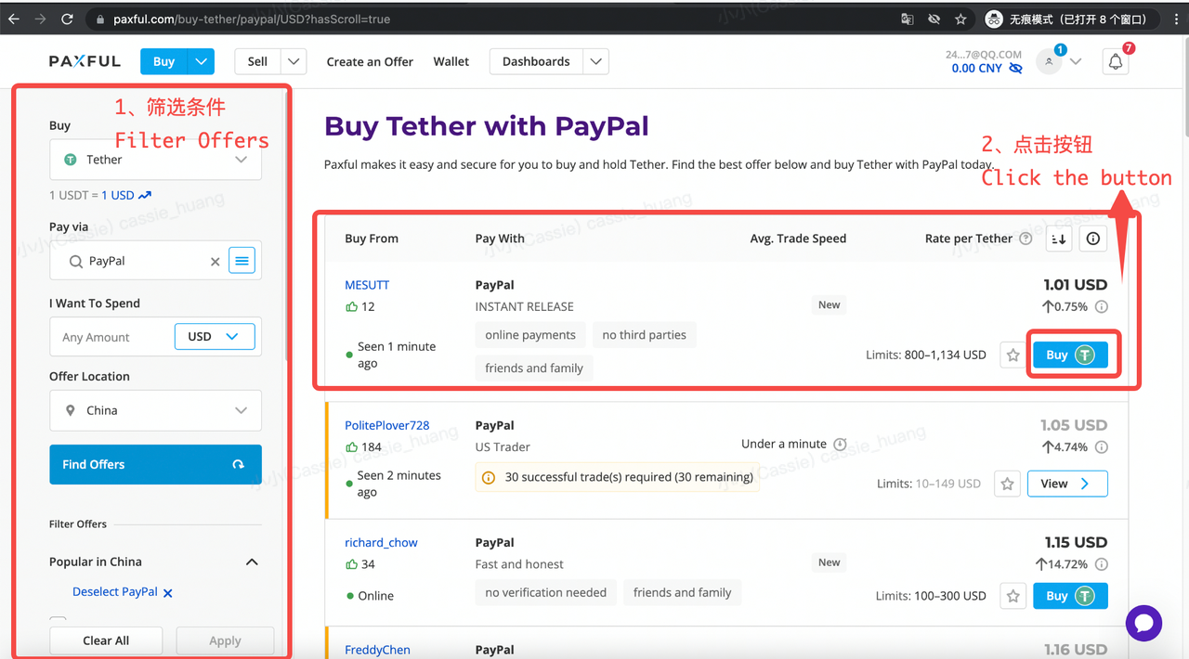Click the incognito mode indicator
Image resolution: width=1189 pixels, height=659 pixels.
[x=1071, y=19]
